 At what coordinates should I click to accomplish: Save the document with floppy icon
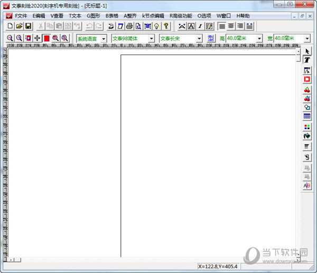coord(29,26)
